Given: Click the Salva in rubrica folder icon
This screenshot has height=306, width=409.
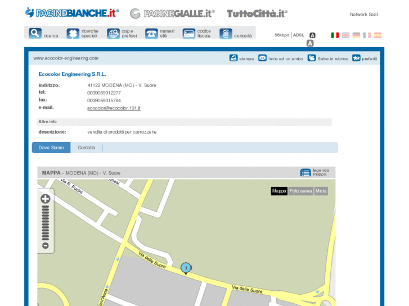Looking at the screenshot, I should (312, 58).
